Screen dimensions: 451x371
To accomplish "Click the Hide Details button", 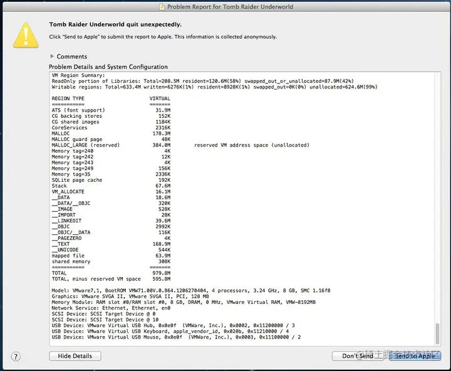I will click(x=75, y=356).
